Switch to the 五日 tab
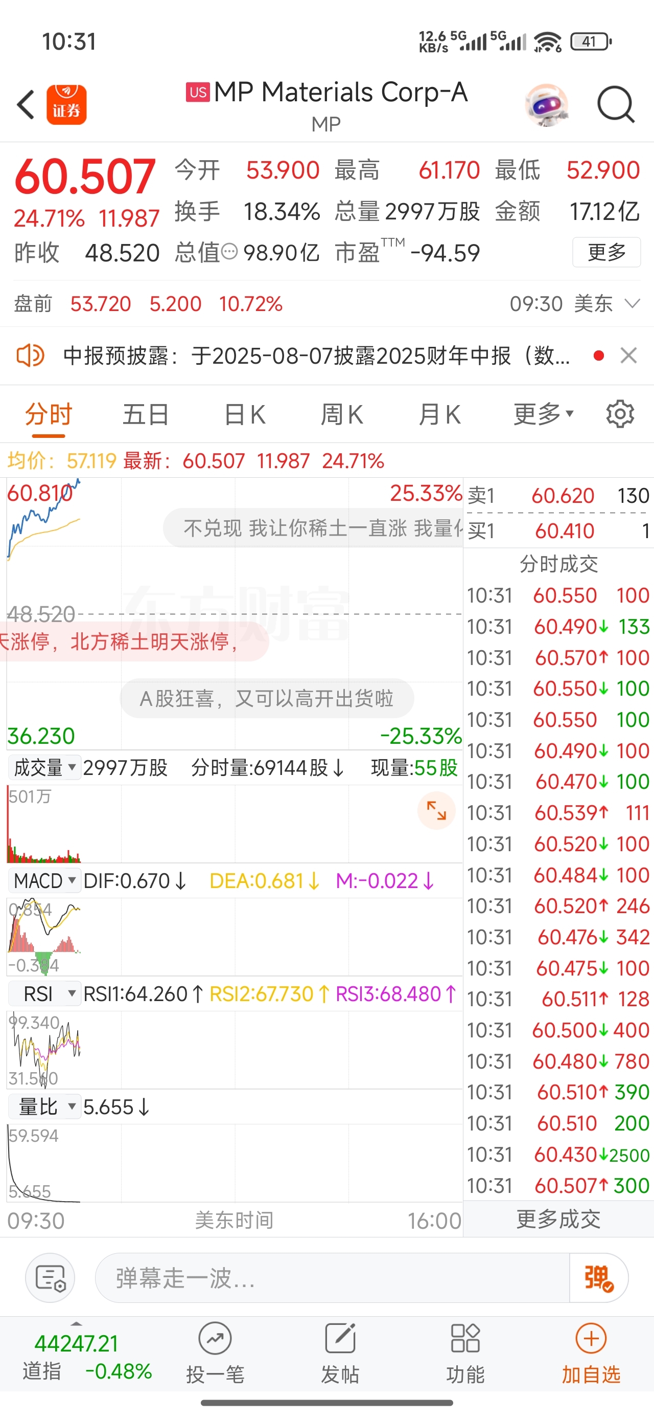 tap(146, 414)
